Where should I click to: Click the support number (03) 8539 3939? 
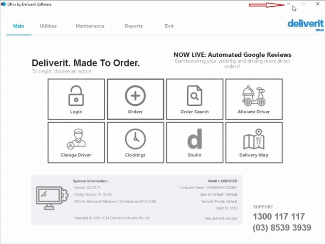point(282,228)
